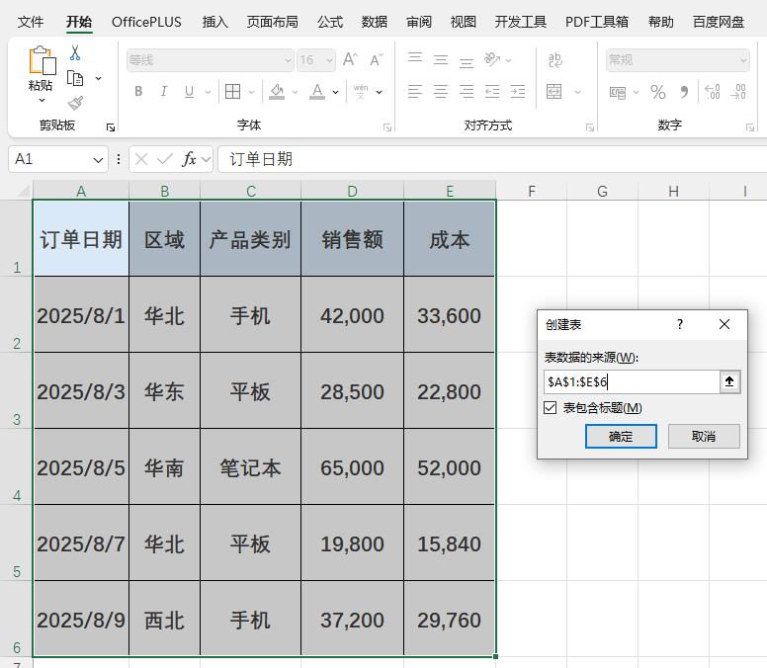
Task: Toggle 表包含标题 checkbox
Action: click(x=551, y=407)
